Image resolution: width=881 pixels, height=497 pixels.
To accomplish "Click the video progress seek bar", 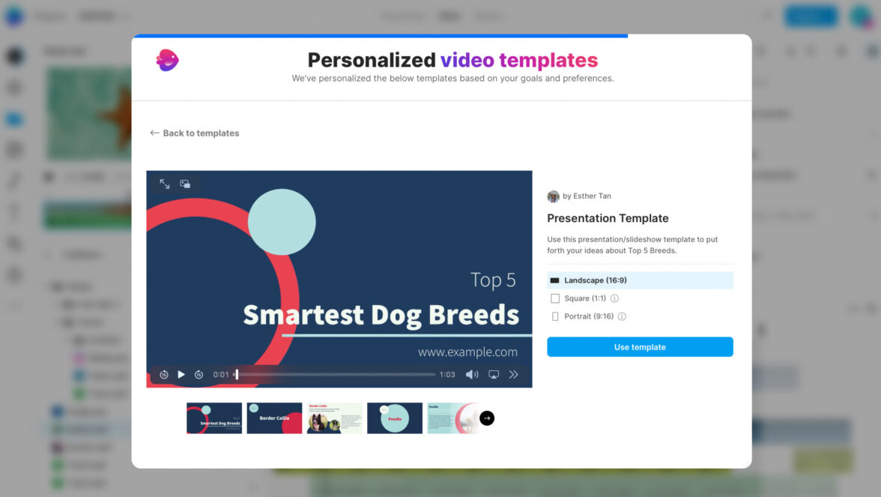I will click(336, 375).
